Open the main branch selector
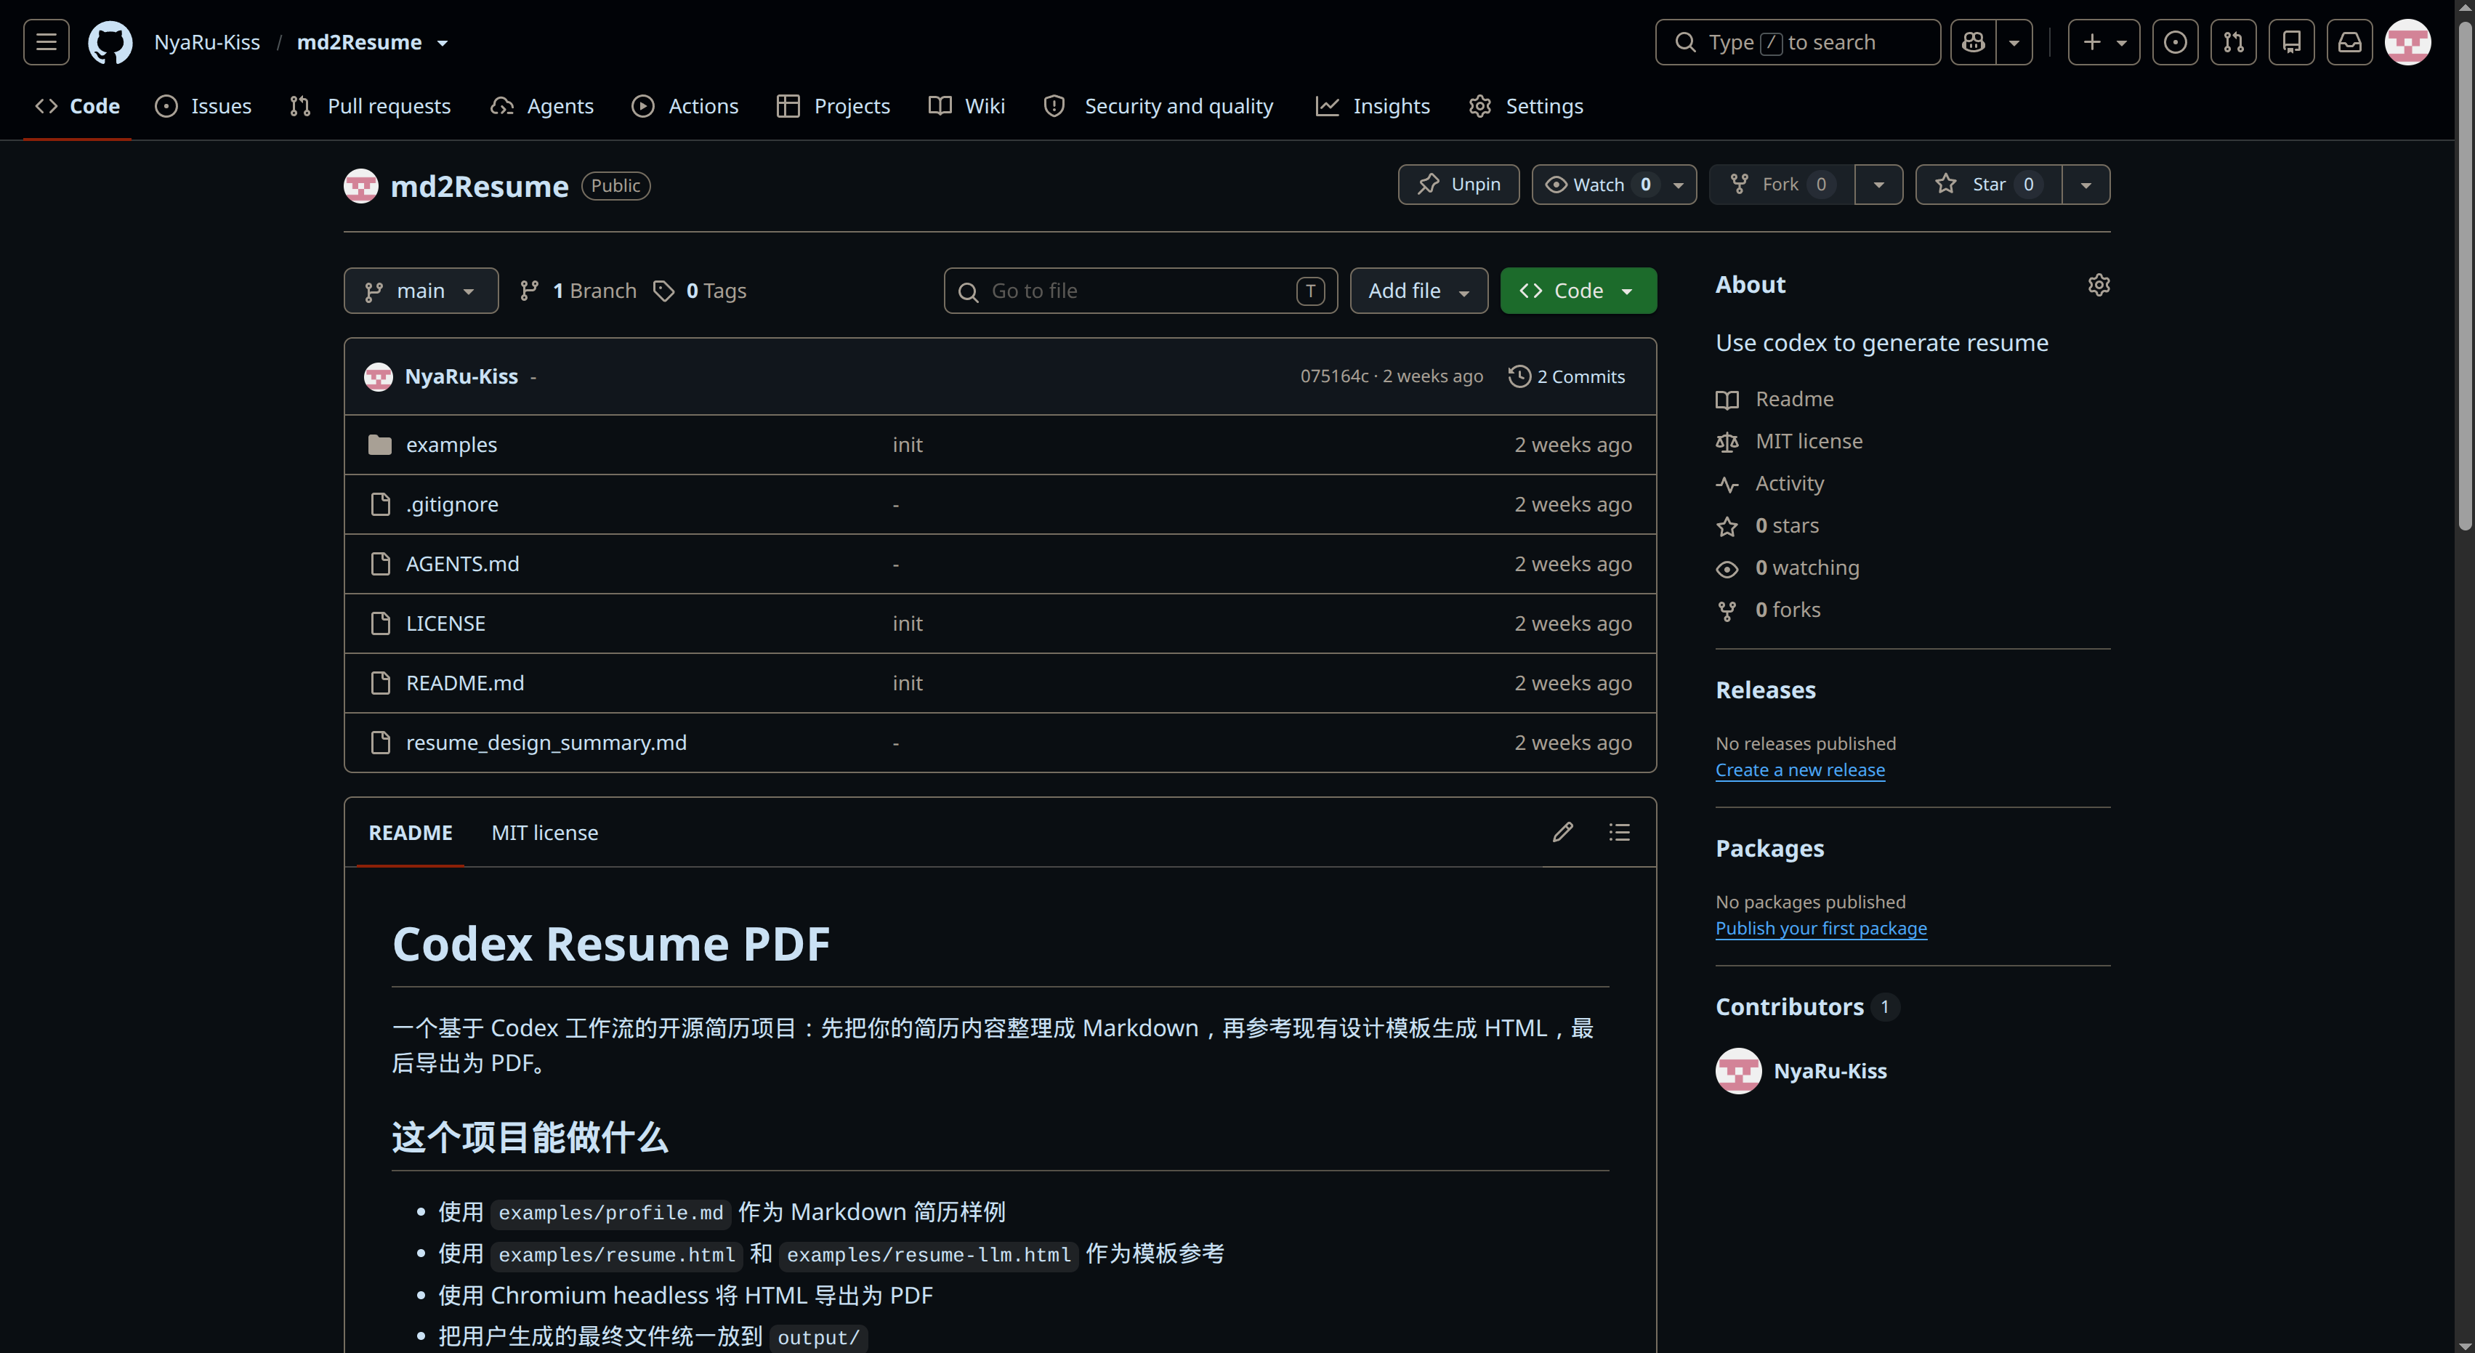This screenshot has height=1353, width=2475. pos(421,290)
